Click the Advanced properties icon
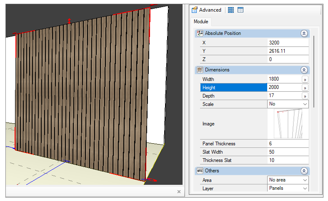Screen dimensions: 328x201 [x=195, y=10]
